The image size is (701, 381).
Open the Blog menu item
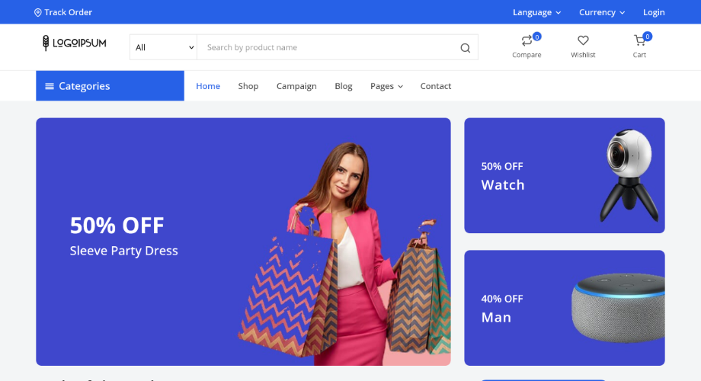(x=344, y=86)
